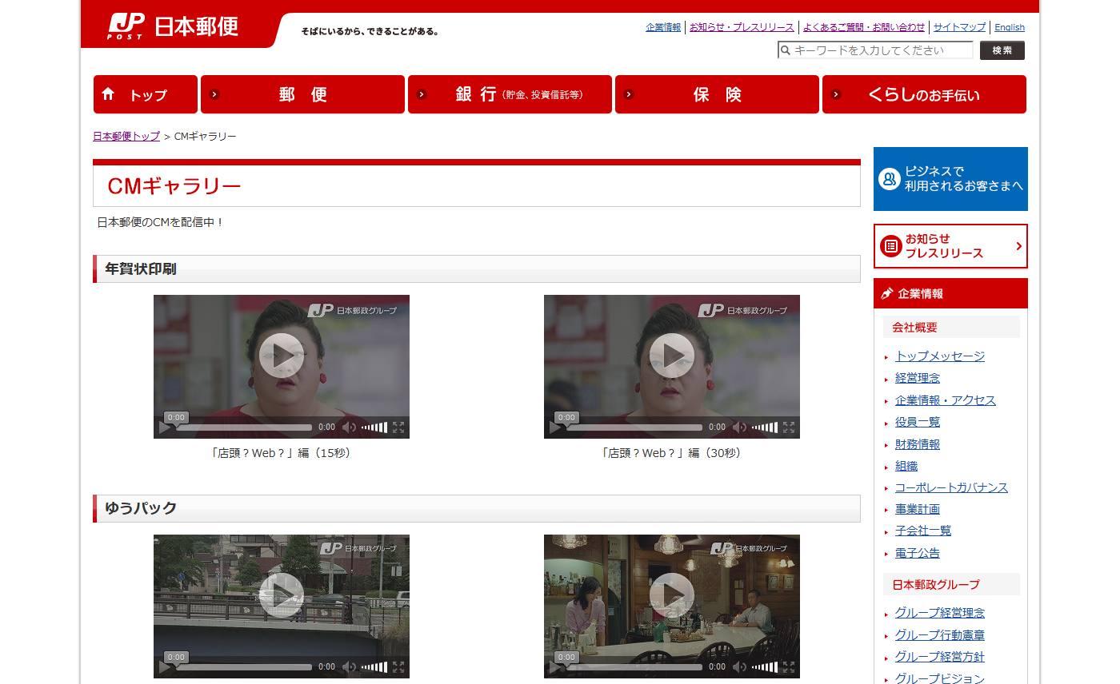Screen dimensions: 1120x684
Task: Open the サイトマップ link
Action: (959, 27)
